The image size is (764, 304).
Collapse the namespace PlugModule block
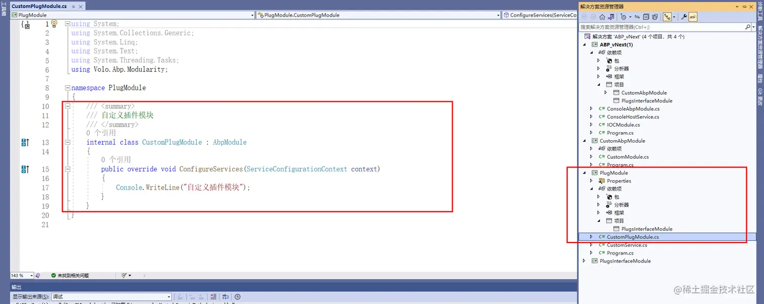(67, 88)
